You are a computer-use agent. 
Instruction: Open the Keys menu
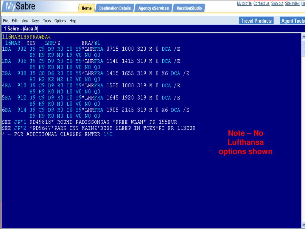36,21
